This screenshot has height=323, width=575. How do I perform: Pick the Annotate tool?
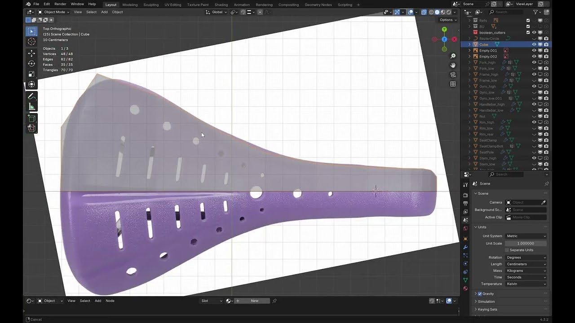click(x=31, y=96)
